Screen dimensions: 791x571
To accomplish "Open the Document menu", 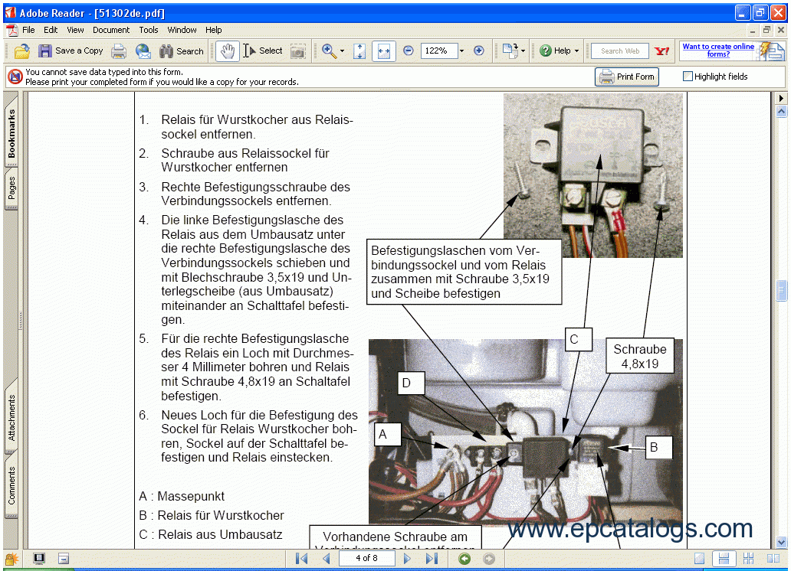I will [x=111, y=31].
